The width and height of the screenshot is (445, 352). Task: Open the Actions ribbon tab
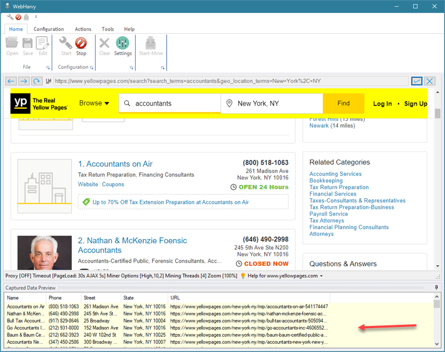[x=83, y=29]
